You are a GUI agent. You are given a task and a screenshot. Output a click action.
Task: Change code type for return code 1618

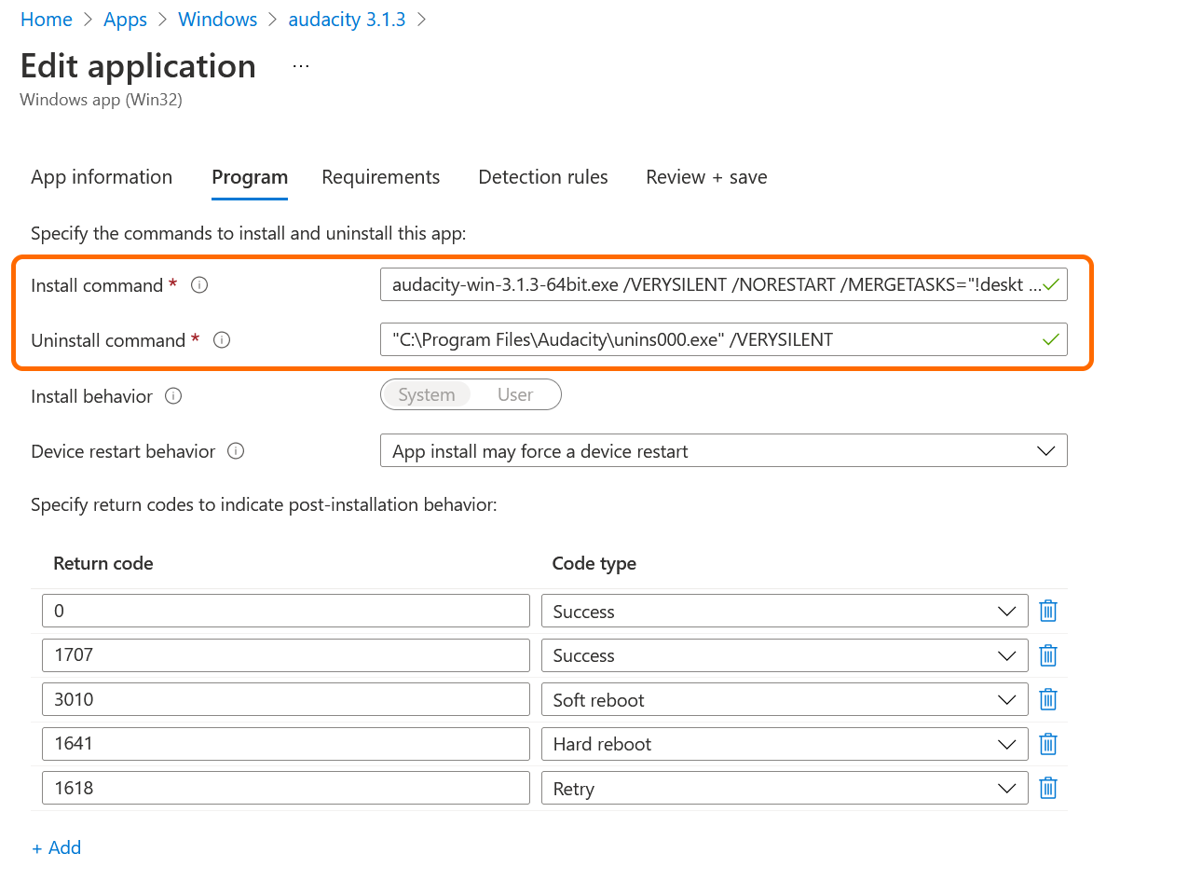(784, 789)
